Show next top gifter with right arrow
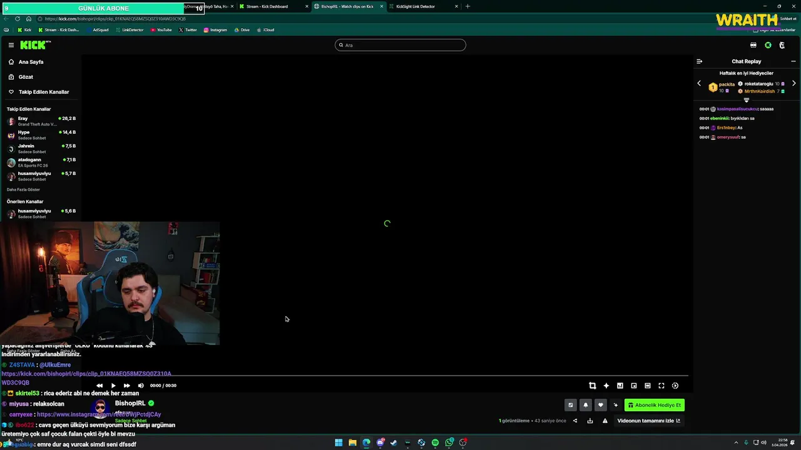Image resolution: width=801 pixels, height=450 pixels. click(794, 83)
